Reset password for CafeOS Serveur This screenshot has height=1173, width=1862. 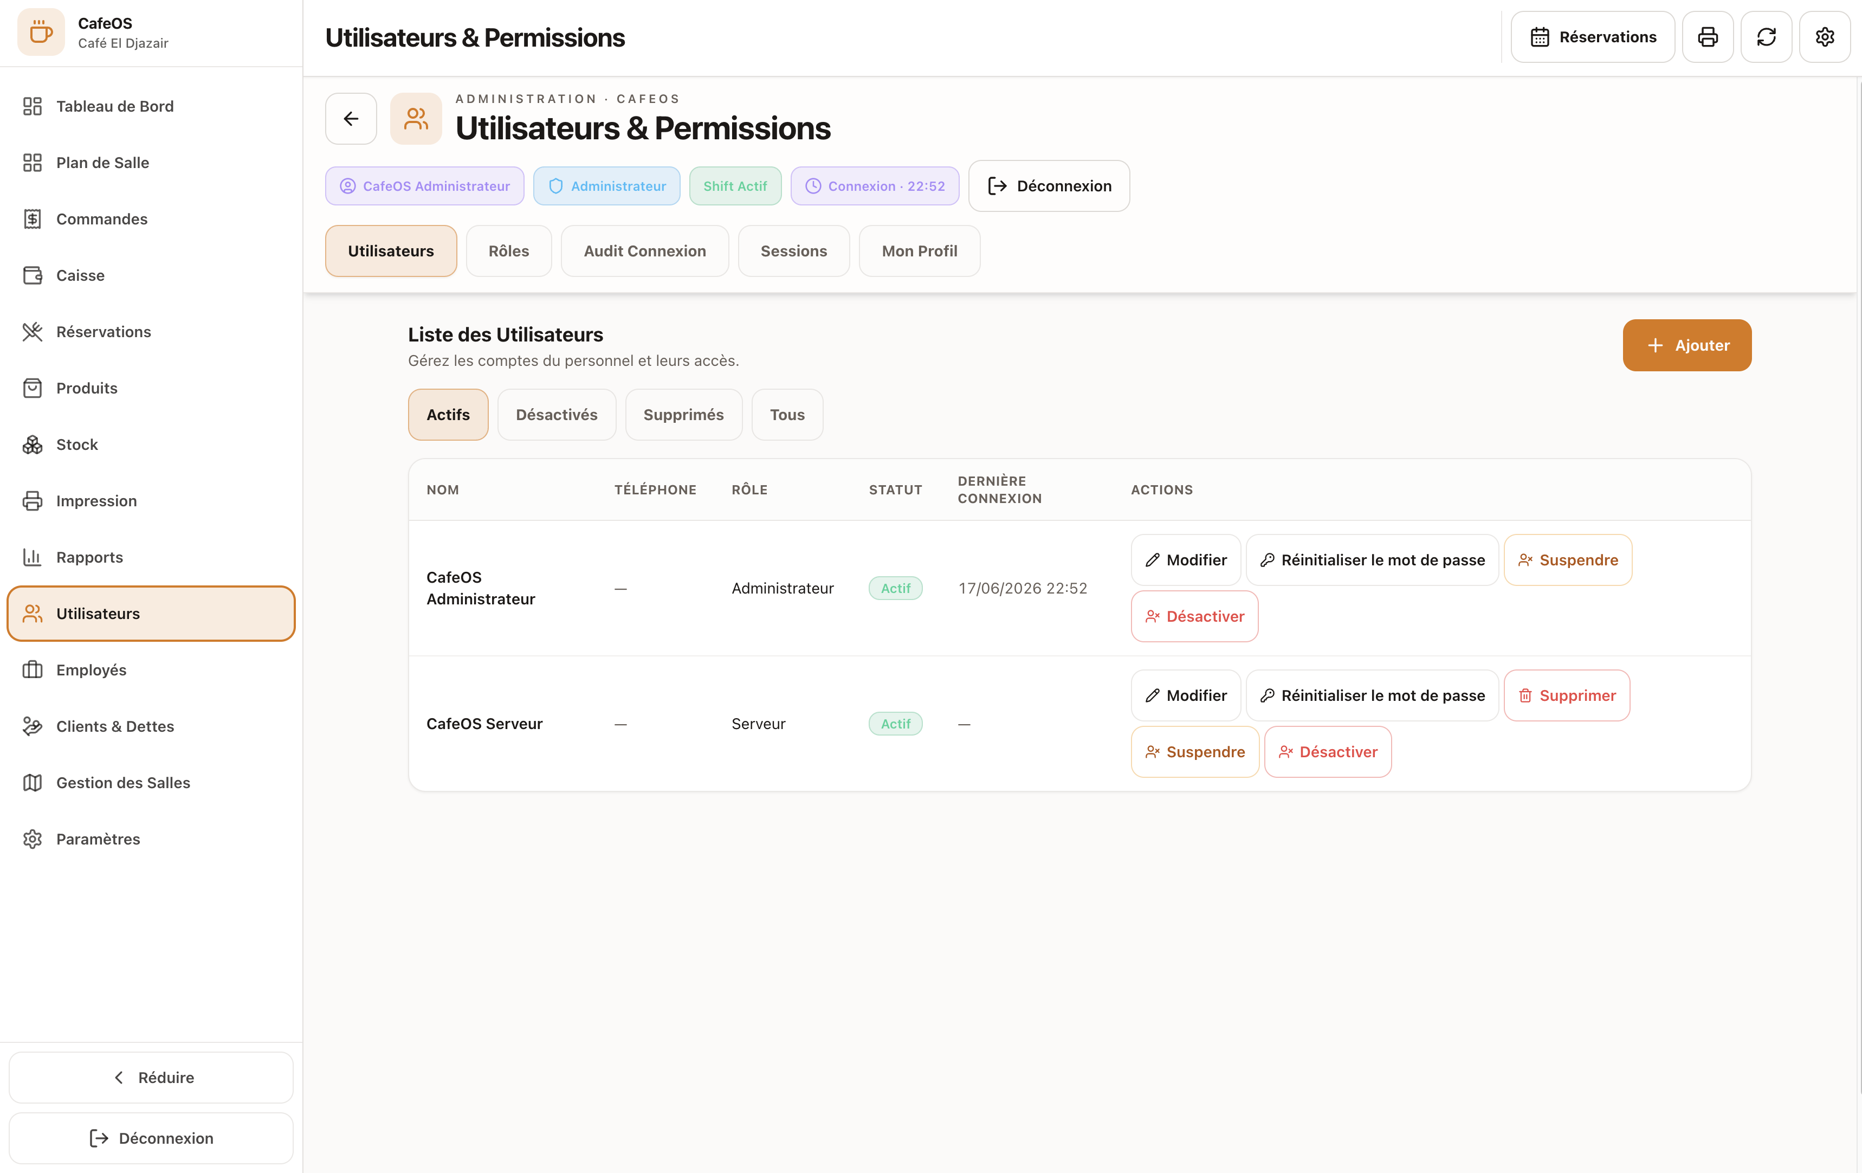(x=1373, y=696)
